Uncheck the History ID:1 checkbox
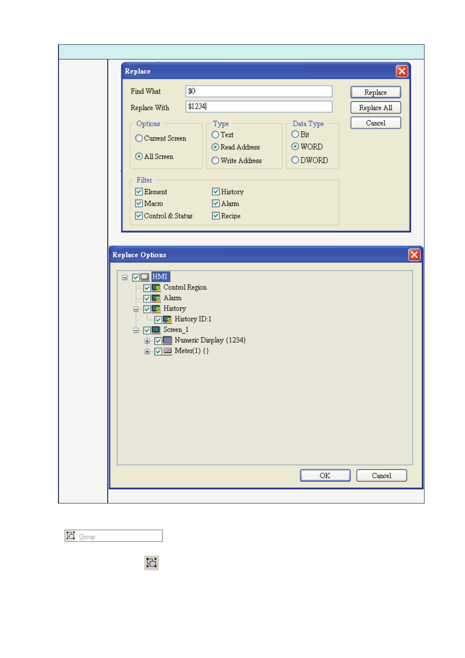 [x=158, y=320]
